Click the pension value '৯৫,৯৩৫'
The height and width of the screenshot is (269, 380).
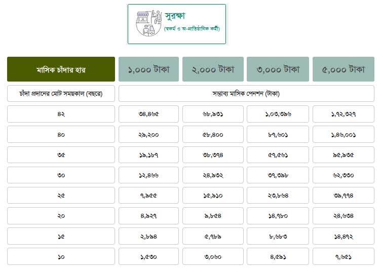click(x=344, y=155)
